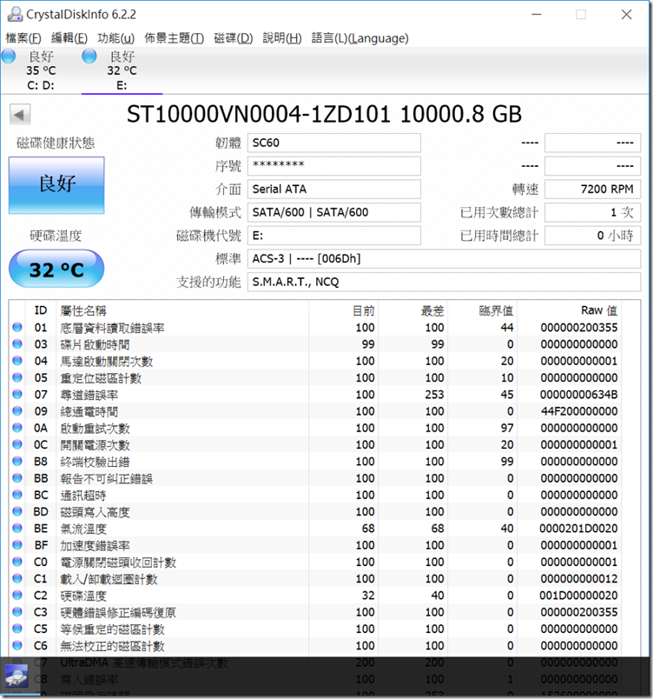Click the rotation rate field 7200 RPM
The image size is (653, 699).
tap(592, 190)
